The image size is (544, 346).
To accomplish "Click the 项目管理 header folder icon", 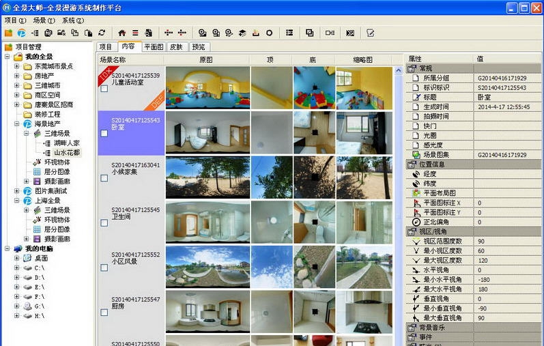I will pyautogui.click(x=9, y=47).
